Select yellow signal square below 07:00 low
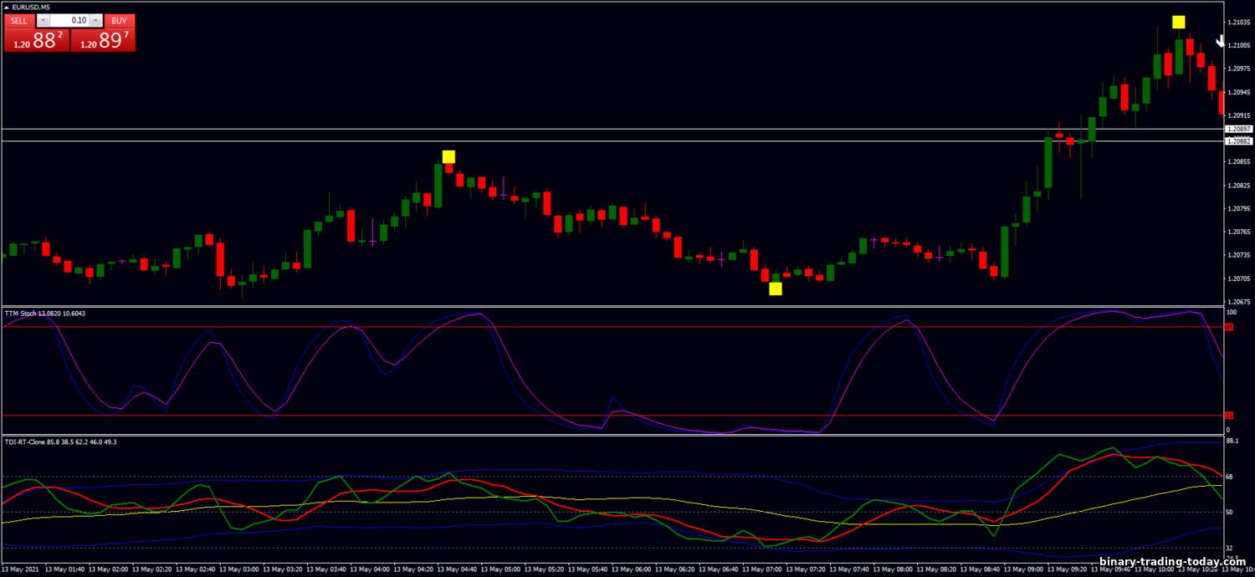 [x=775, y=288]
